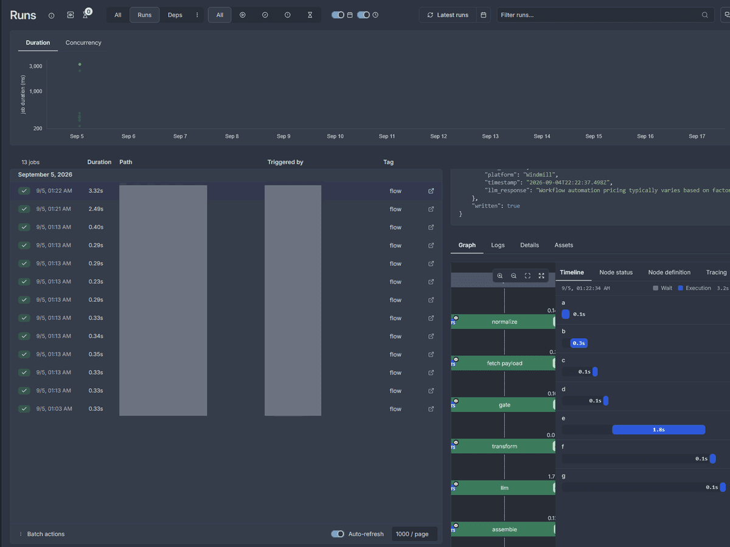Zoom in on the flow graph

pos(500,276)
